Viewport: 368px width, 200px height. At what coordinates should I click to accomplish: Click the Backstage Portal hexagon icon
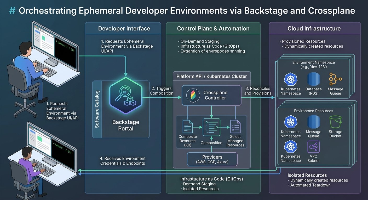126,96
